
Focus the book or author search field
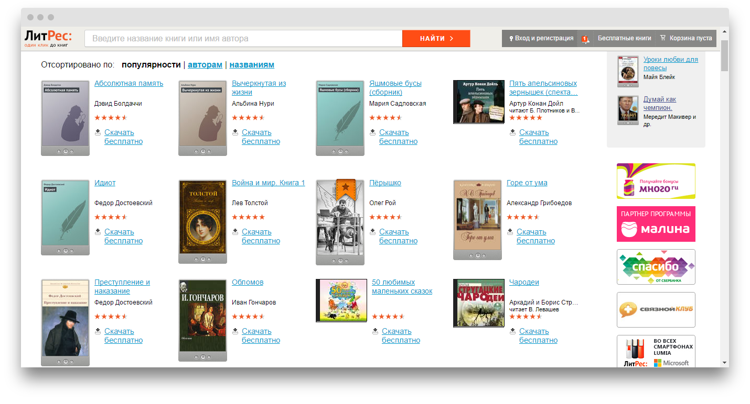(x=243, y=39)
